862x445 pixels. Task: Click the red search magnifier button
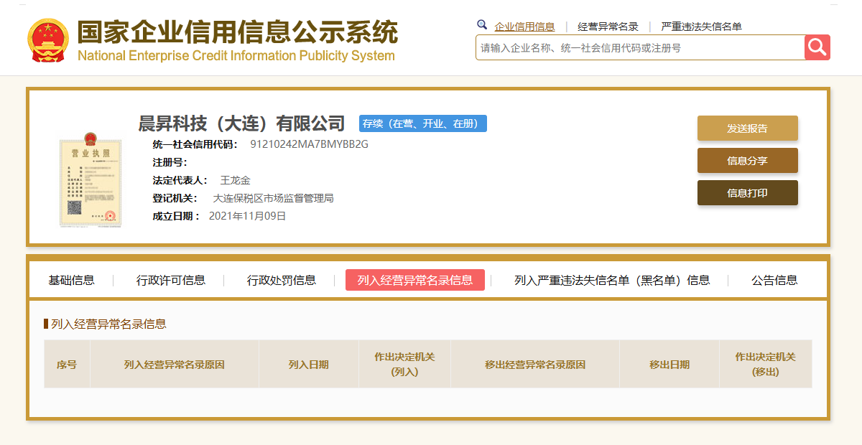pyautogui.click(x=817, y=47)
